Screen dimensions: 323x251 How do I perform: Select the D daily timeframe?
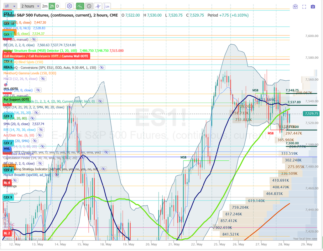pos(57,6)
